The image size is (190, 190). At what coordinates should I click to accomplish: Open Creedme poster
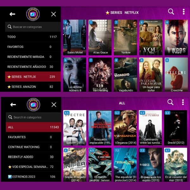coord(176,75)
